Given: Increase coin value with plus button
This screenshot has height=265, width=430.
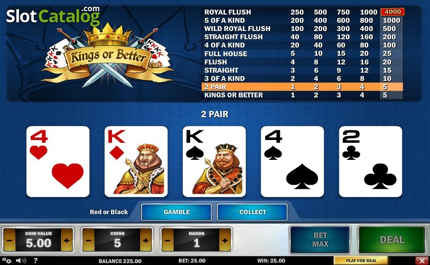Looking at the screenshot, I should click(x=66, y=240).
